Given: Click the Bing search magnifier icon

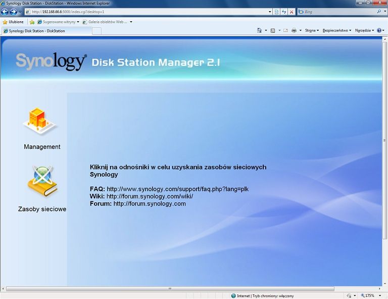Looking at the screenshot, I should (379, 12).
